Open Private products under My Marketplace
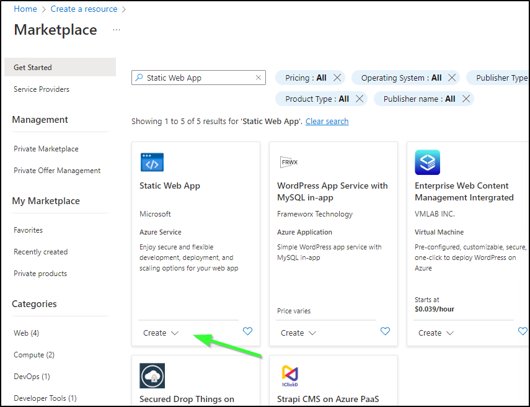The height and width of the screenshot is (407, 530). [x=40, y=274]
